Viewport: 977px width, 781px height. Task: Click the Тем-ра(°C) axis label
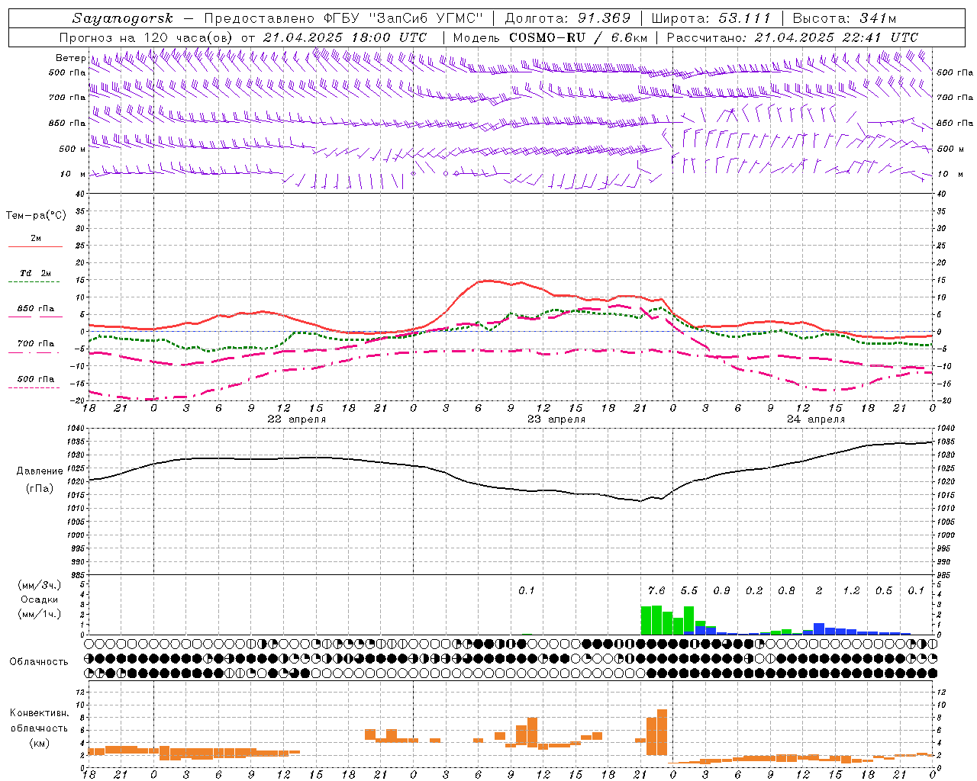(x=36, y=216)
